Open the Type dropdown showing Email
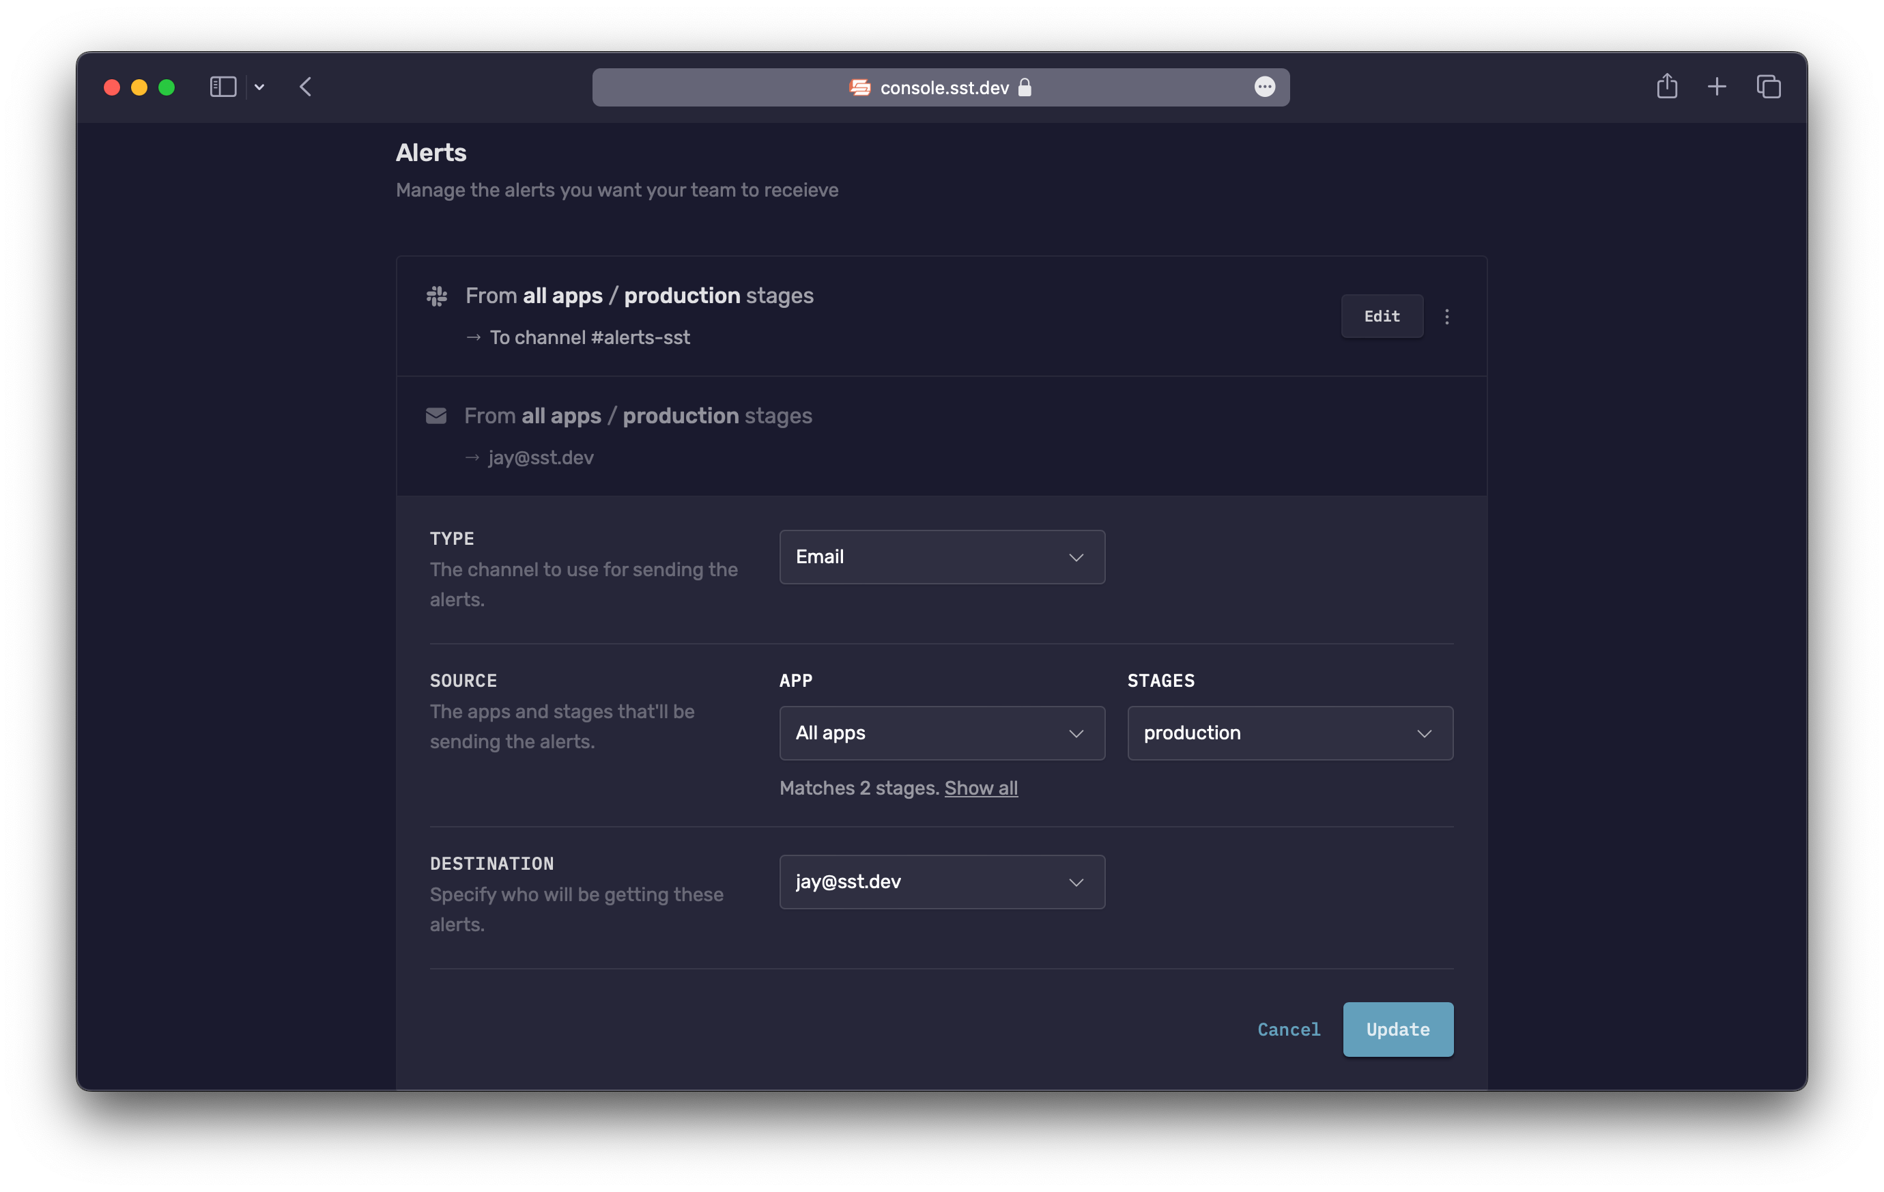 [x=941, y=556]
